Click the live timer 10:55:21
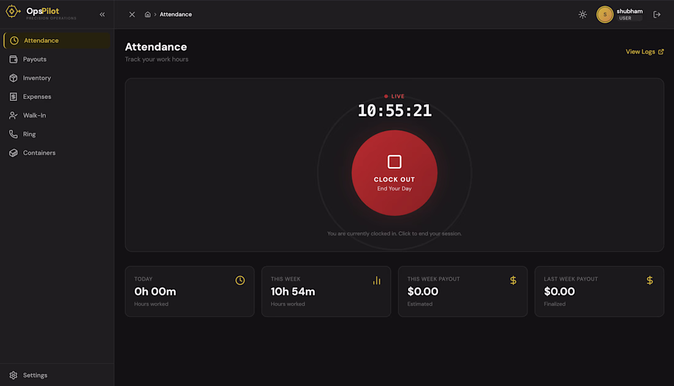 coord(395,111)
